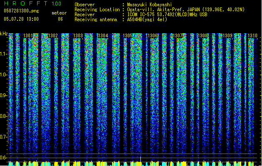Click the 1.1 kHz axis tick label
This screenshot has width=262, height=166.
click(x=3, y=54)
